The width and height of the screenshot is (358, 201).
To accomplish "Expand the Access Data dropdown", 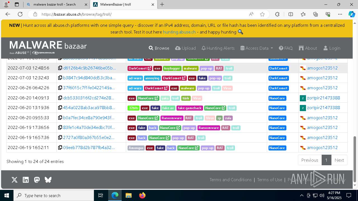I will [x=256, y=48].
